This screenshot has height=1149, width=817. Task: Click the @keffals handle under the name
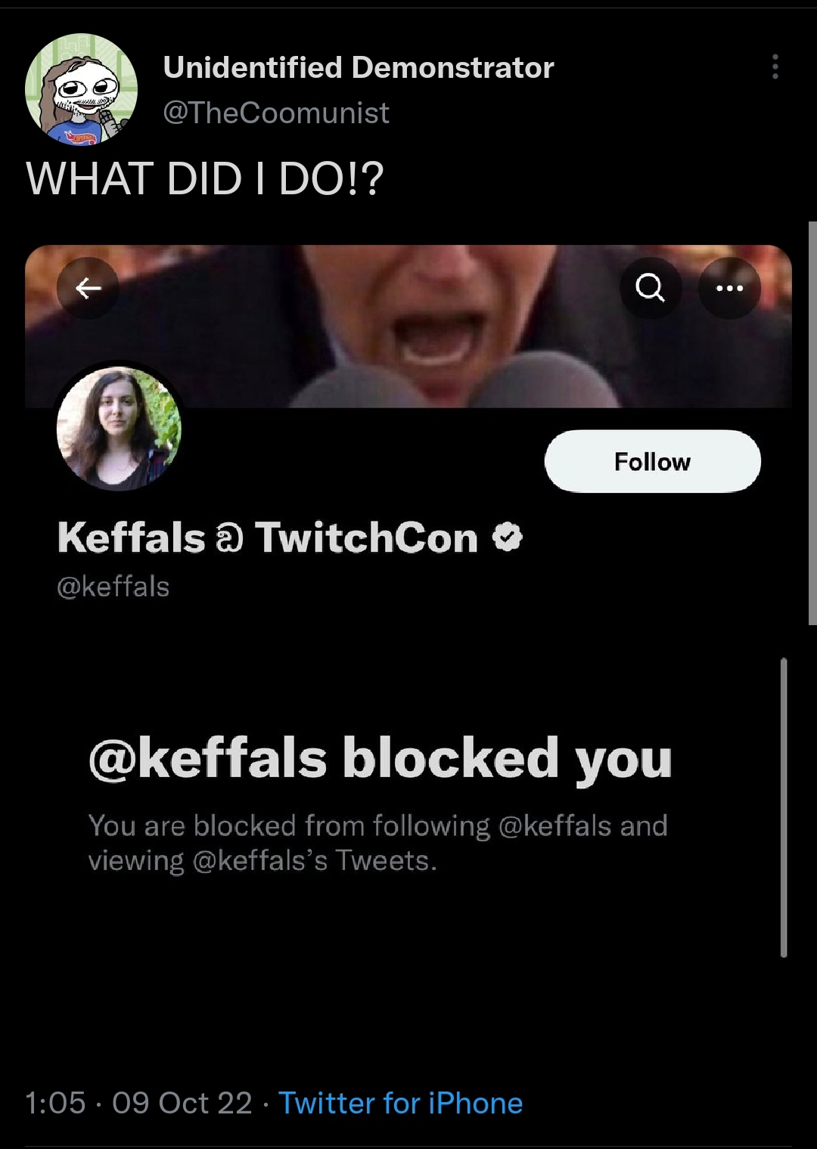click(x=113, y=587)
